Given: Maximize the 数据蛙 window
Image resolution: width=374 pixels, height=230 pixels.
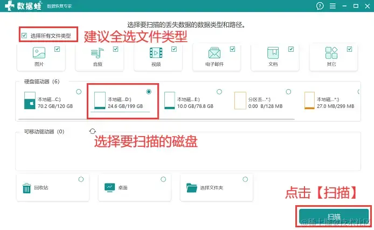Looking at the screenshot, I should point(356,6).
